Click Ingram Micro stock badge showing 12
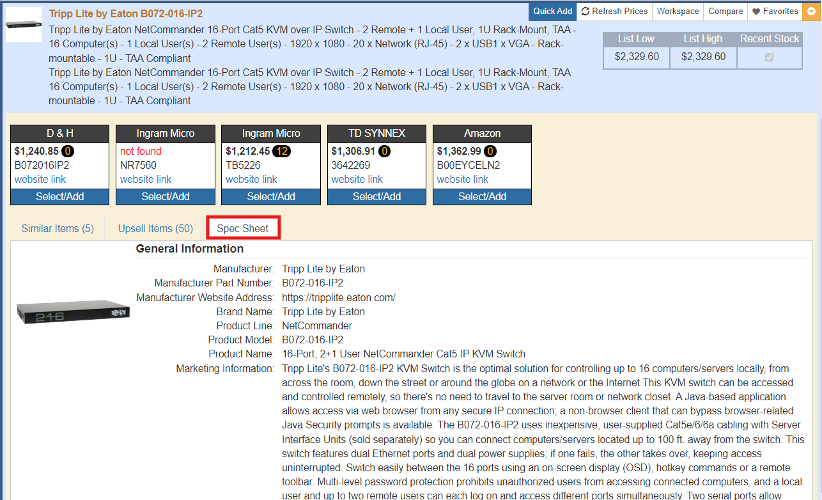 [280, 152]
